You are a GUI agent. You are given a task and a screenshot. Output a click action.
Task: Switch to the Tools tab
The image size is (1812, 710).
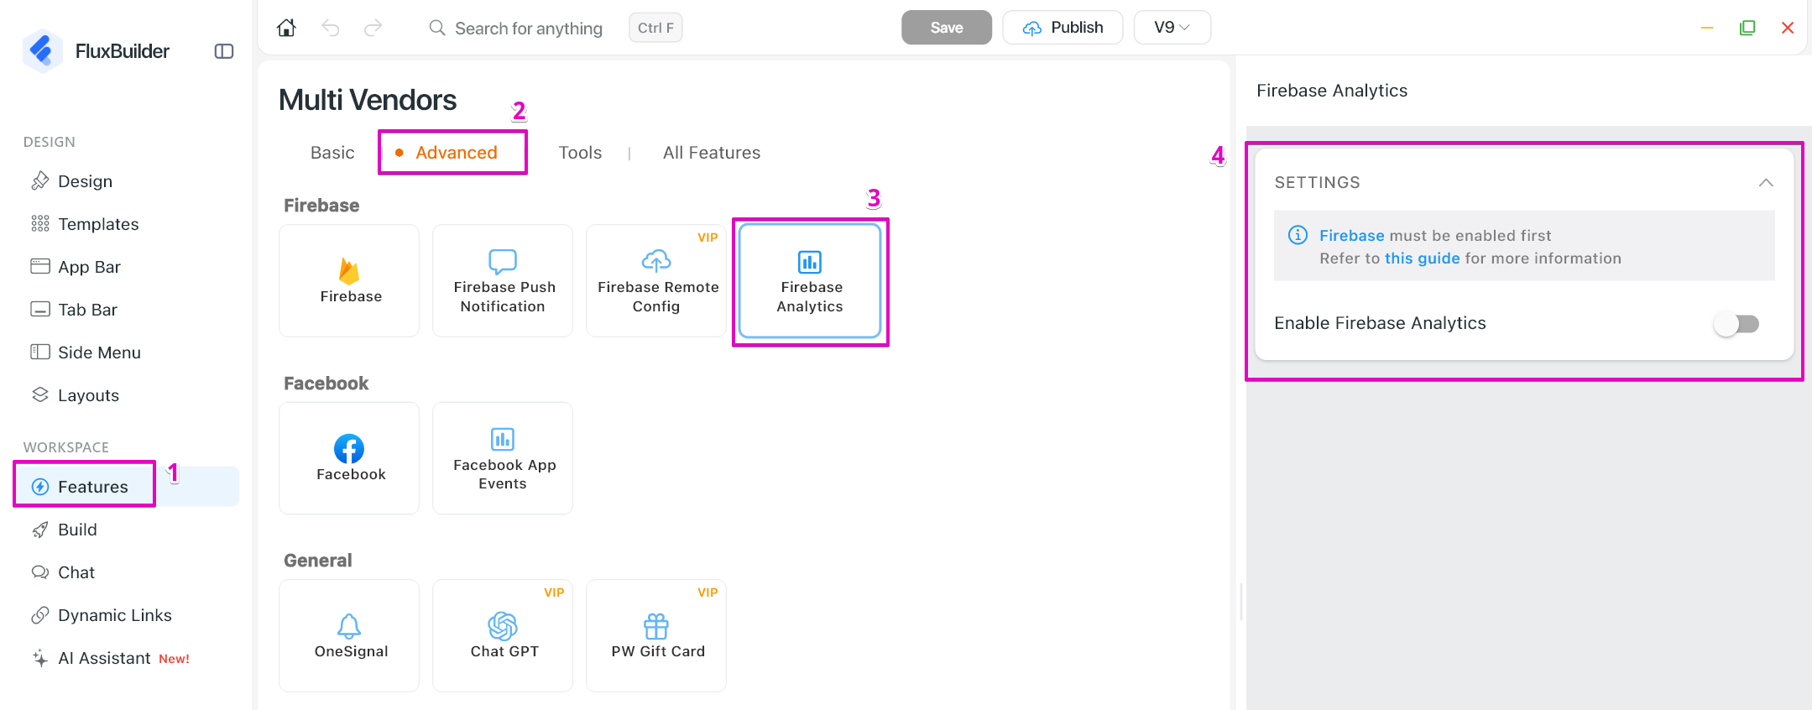tap(580, 153)
